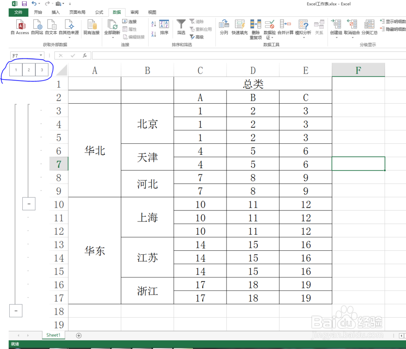Viewport: 406px width, 349px height.
Task: Switch to the View tab
Action: coord(152,12)
